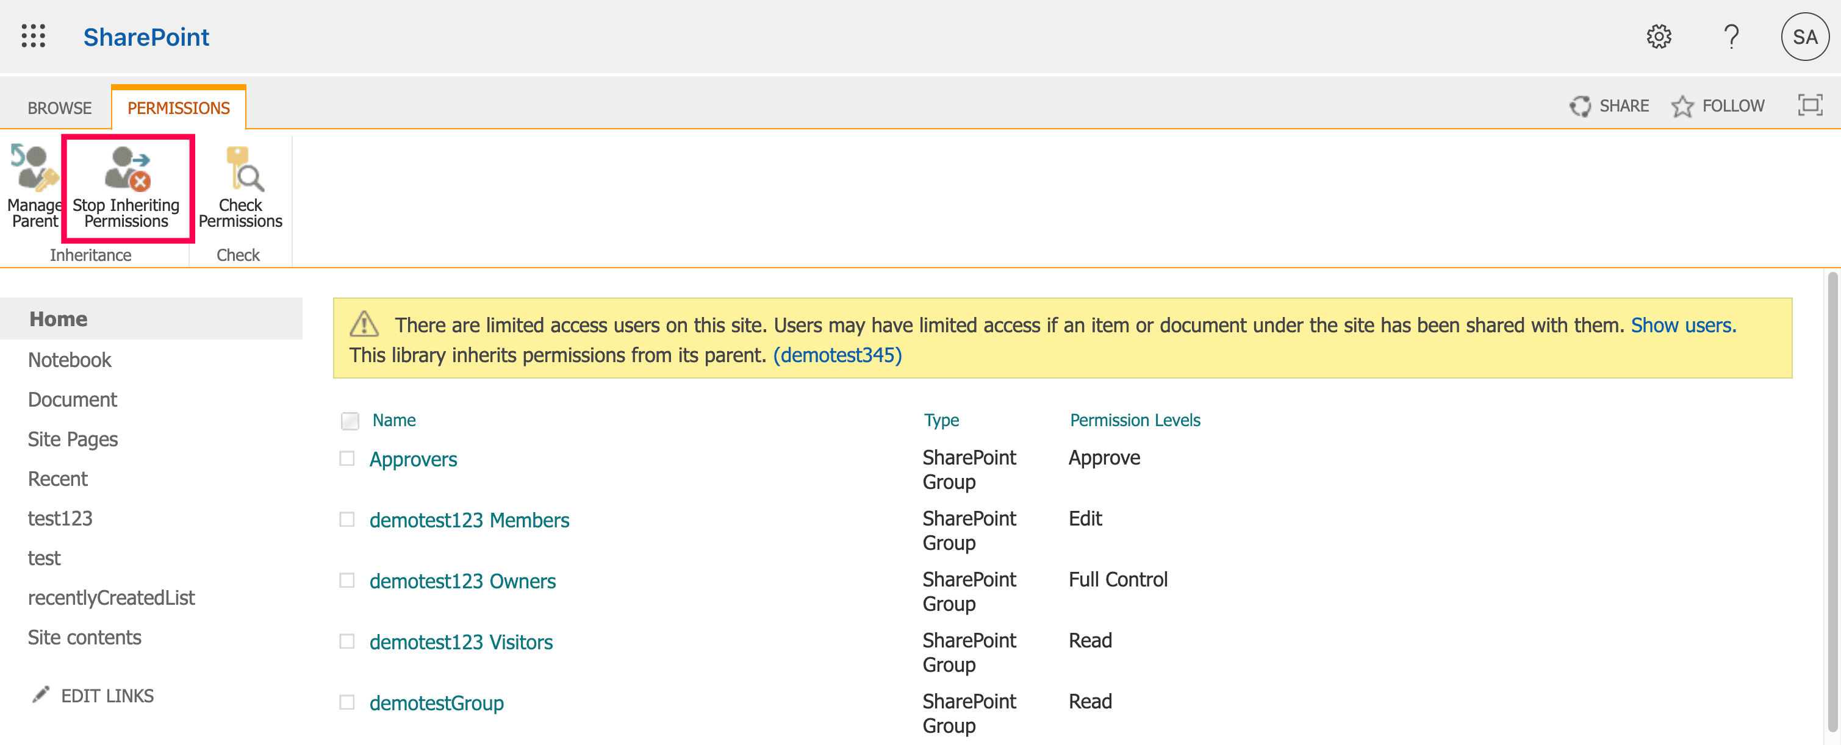Switch to the BROWSE tab
Image resolution: width=1841 pixels, height=745 pixels.
59,108
